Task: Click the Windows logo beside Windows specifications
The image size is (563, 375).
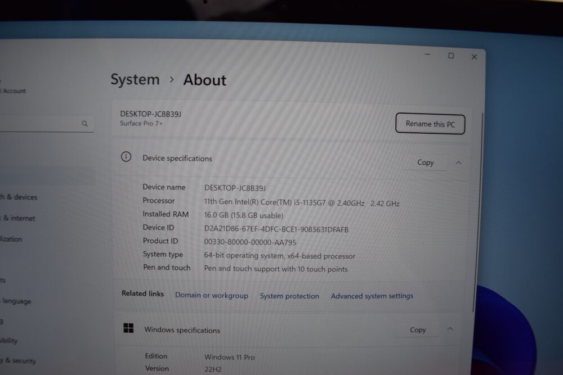Action: tap(128, 328)
